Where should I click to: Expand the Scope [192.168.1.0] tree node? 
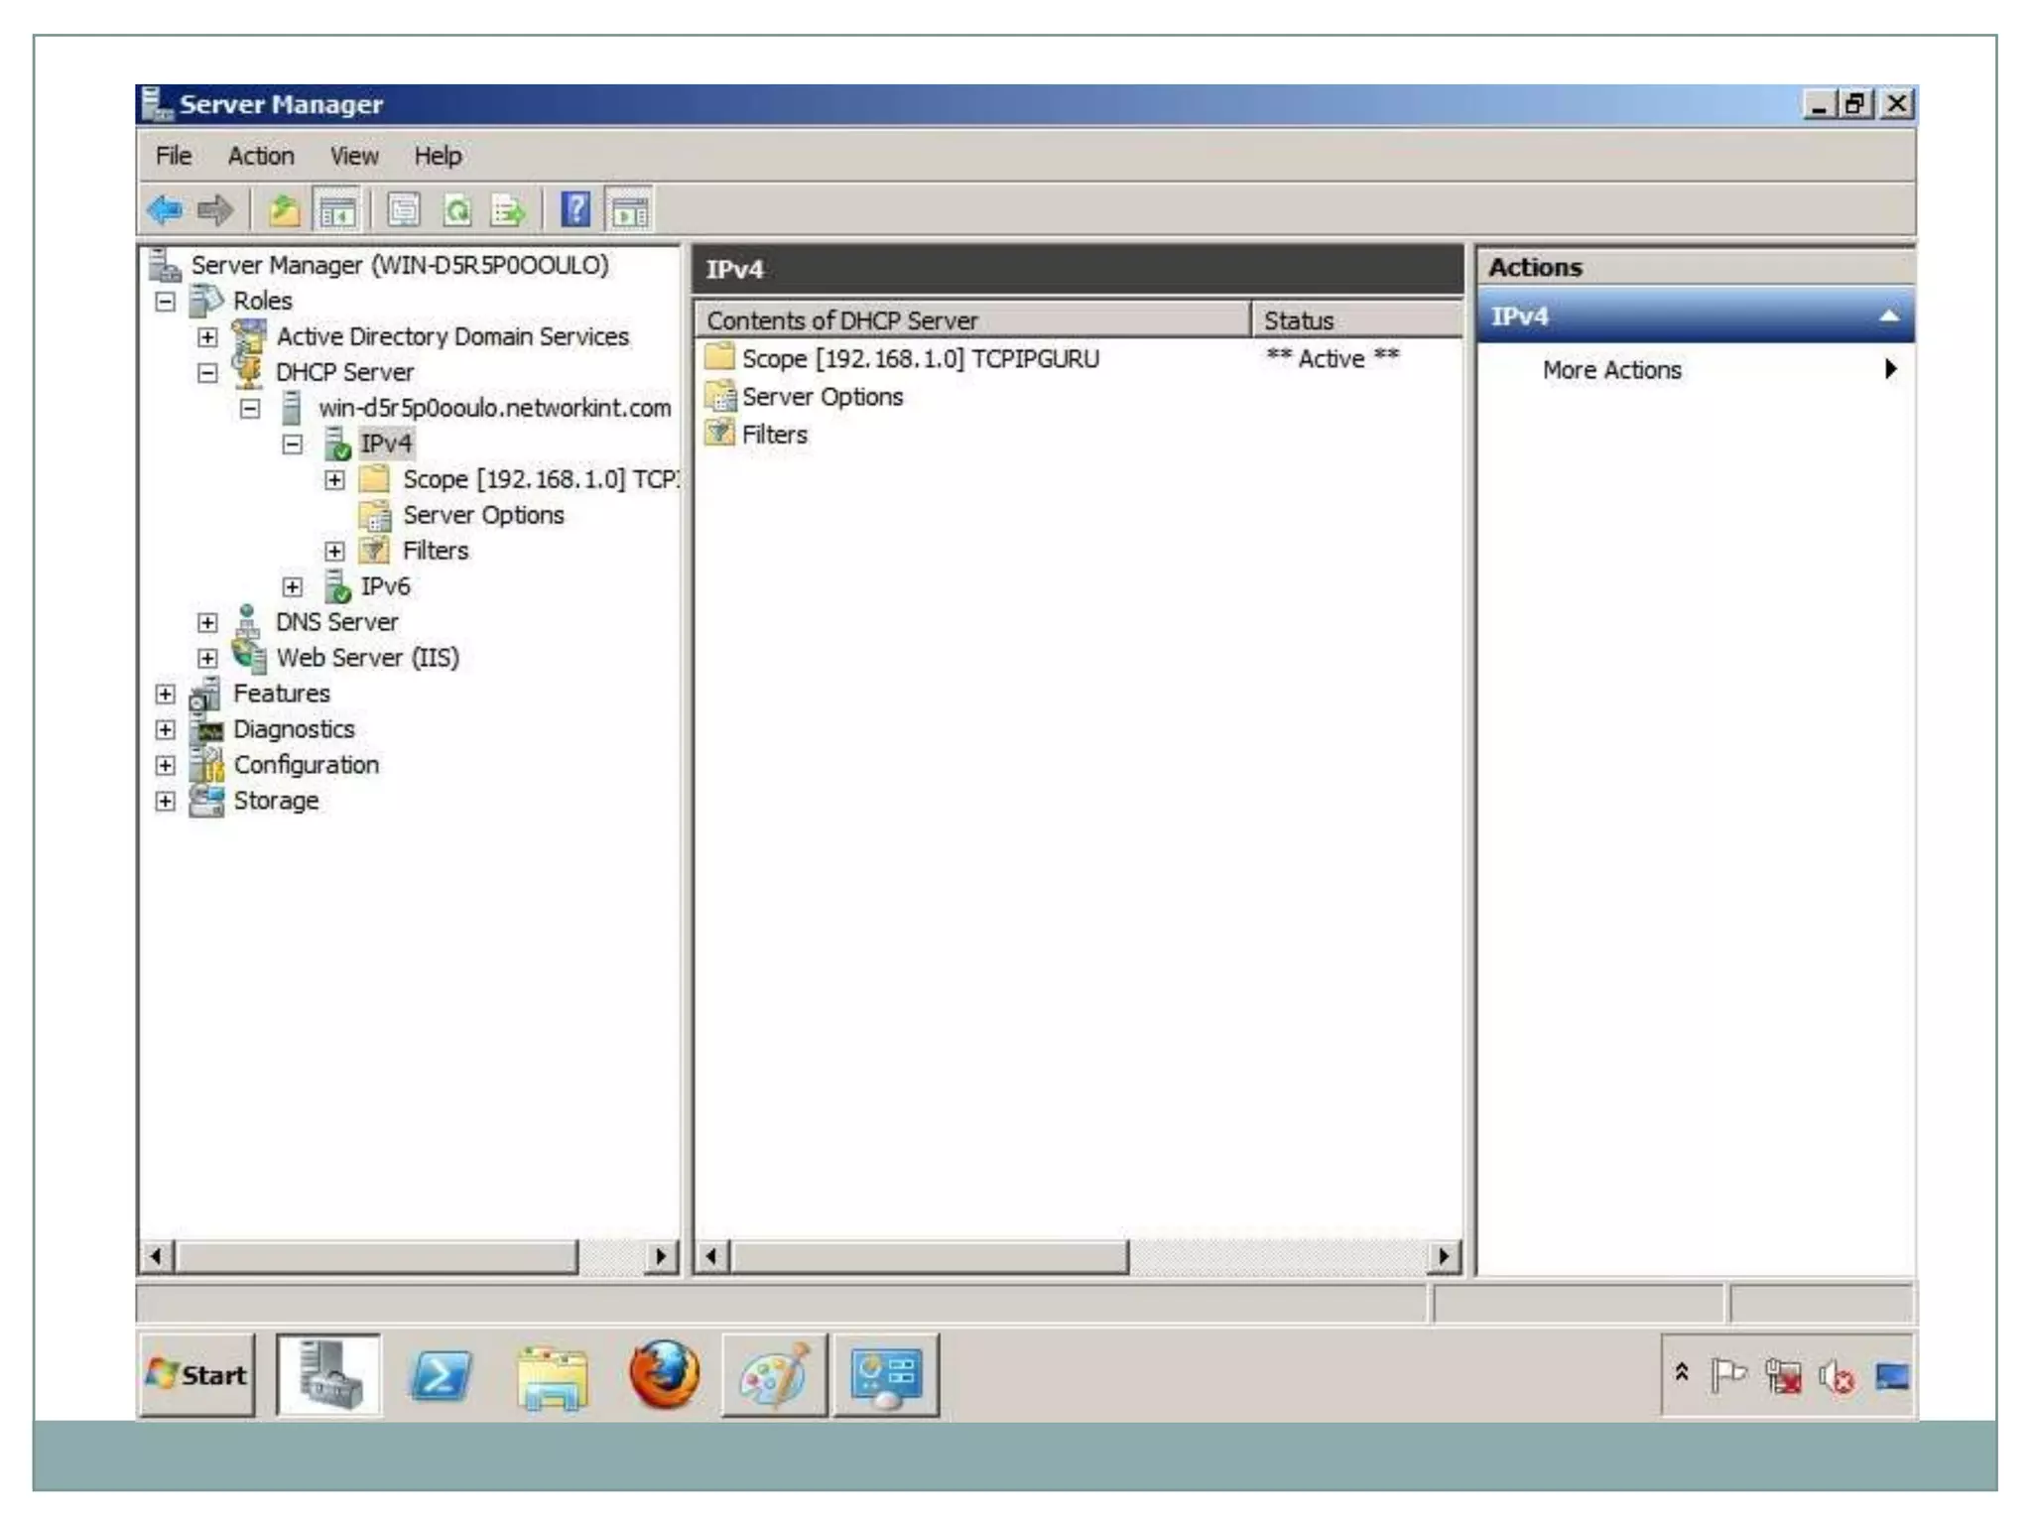point(335,479)
